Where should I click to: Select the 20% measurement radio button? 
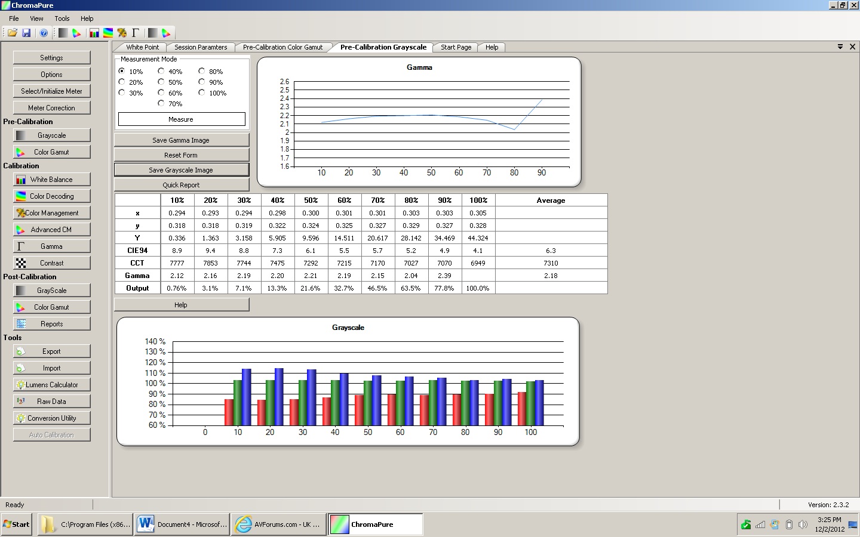click(x=122, y=82)
